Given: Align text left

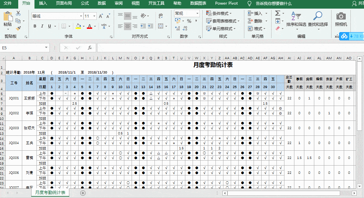Looking at the screenshot, I should 120,26.
